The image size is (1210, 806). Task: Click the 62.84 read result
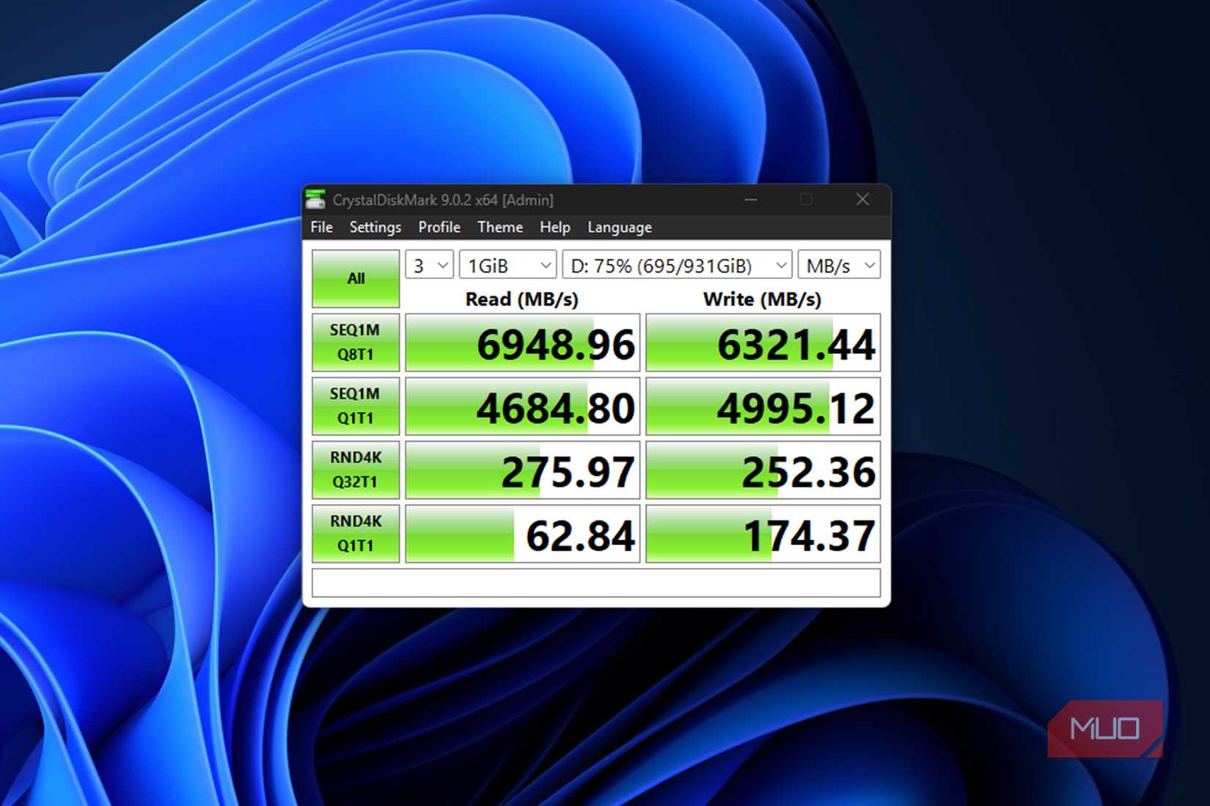point(523,534)
